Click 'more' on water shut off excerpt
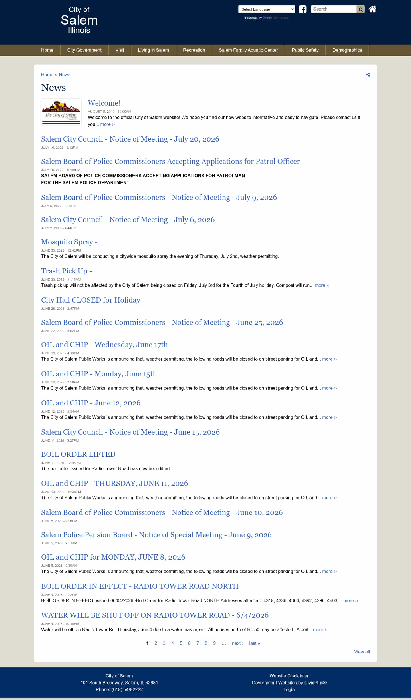This screenshot has width=411, height=700. (x=320, y=629)
